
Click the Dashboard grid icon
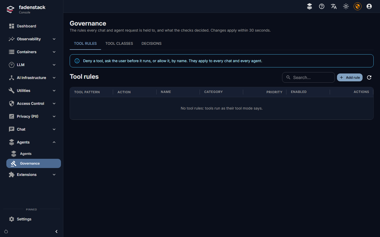pyautogui.click(x=12, y=26)
